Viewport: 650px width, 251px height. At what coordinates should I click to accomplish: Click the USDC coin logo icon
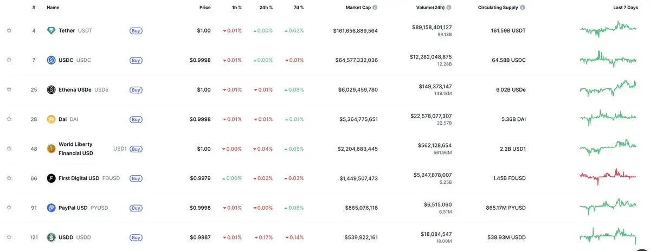[51, 60]
